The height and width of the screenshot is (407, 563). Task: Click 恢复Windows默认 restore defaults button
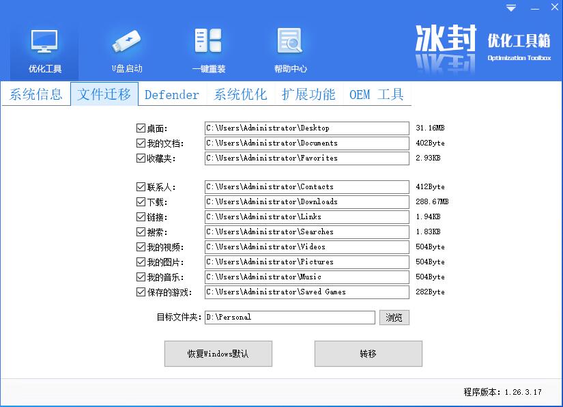coord(218,354)
